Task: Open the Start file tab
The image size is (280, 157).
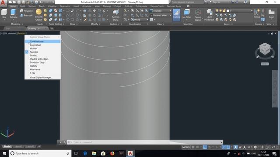Action: (x=8, y=28)
